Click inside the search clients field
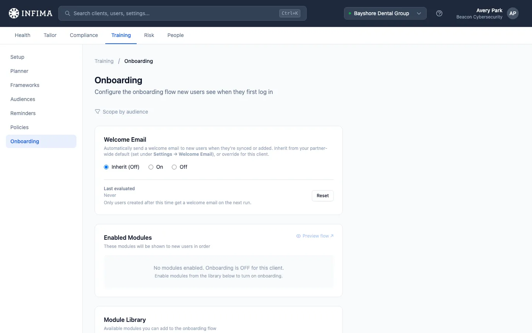 pyautogui.click(x=183, y=13)
